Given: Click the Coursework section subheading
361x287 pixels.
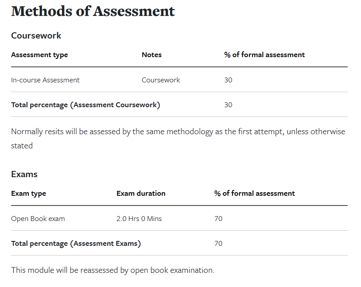Looking at the screenshot, I should 36,35.
